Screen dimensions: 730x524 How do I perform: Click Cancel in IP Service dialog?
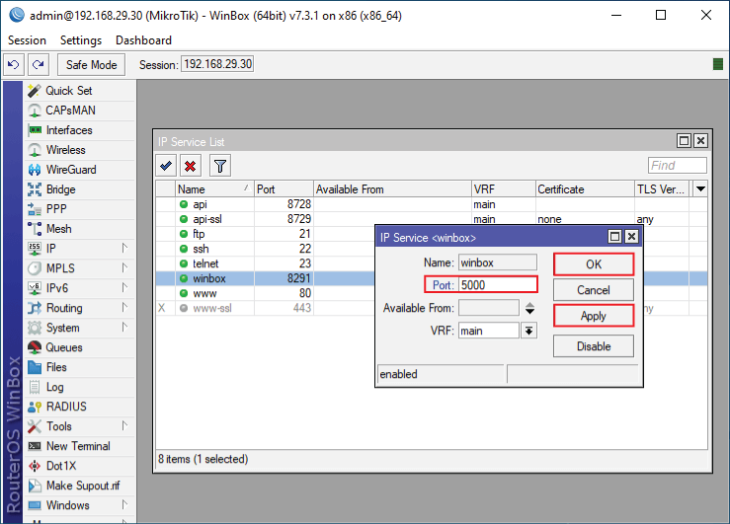coord(594,290)
